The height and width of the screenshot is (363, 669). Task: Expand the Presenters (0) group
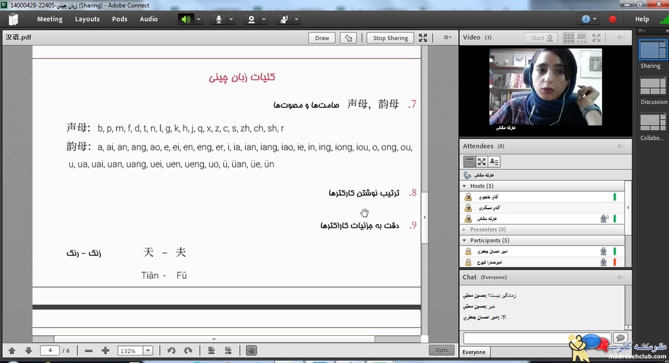click(465, 230)
